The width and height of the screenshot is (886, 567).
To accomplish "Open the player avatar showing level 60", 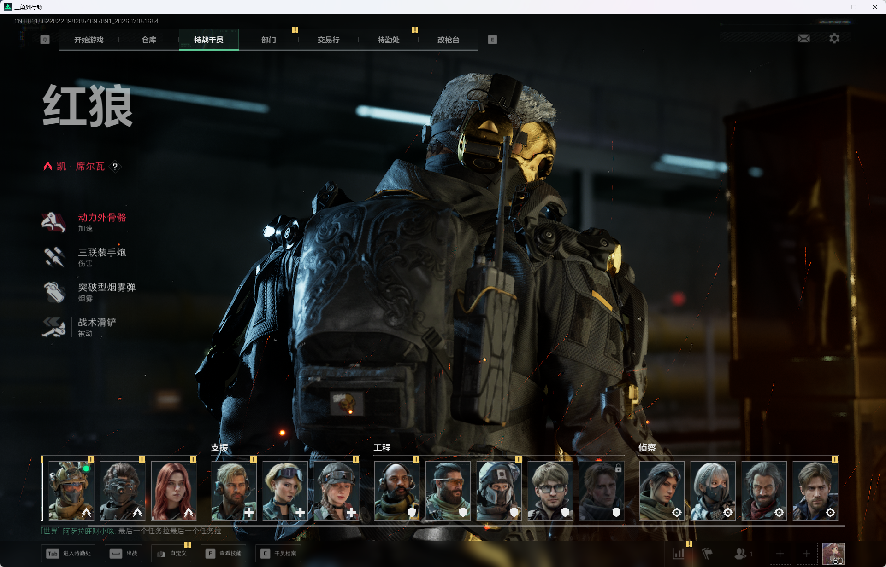I will click(833, 554).
